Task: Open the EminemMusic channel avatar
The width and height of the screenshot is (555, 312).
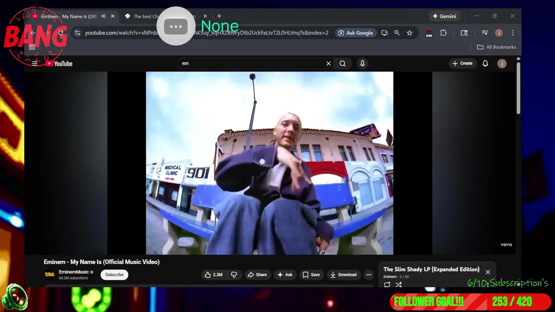Action: [50, 274]
